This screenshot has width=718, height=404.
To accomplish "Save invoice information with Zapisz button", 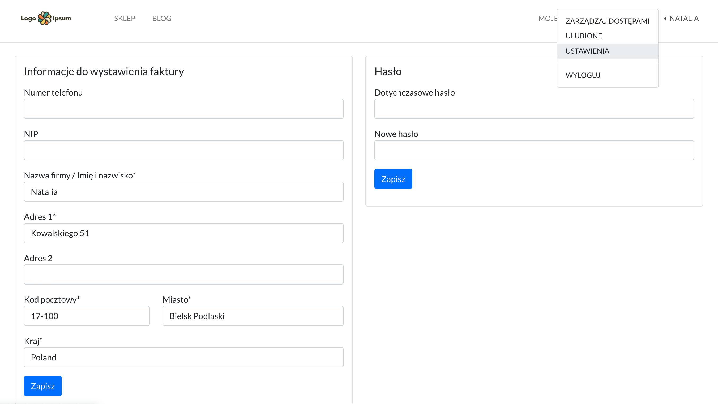I will point(43,386).
